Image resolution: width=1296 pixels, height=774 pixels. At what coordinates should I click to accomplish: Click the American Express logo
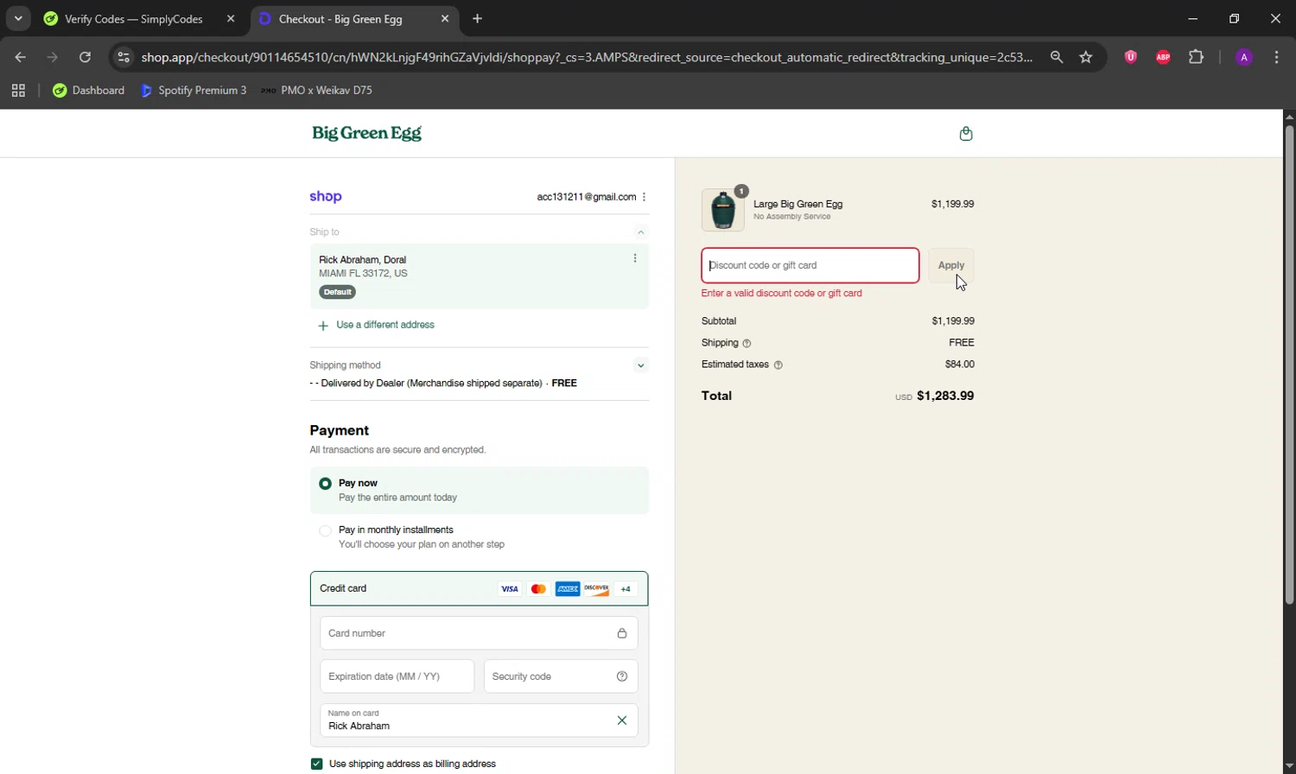click(568, 589)
